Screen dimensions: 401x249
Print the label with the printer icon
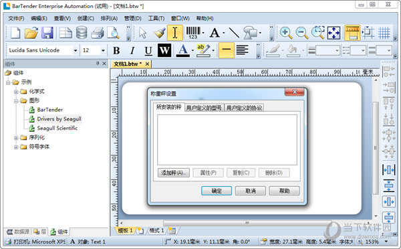click(97, 33)
